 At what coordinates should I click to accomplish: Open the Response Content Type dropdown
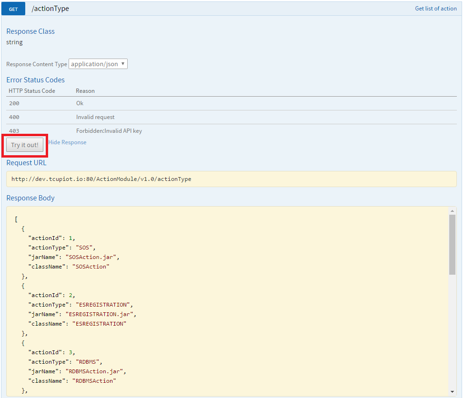pyautogui.click(x=98, y=64)
